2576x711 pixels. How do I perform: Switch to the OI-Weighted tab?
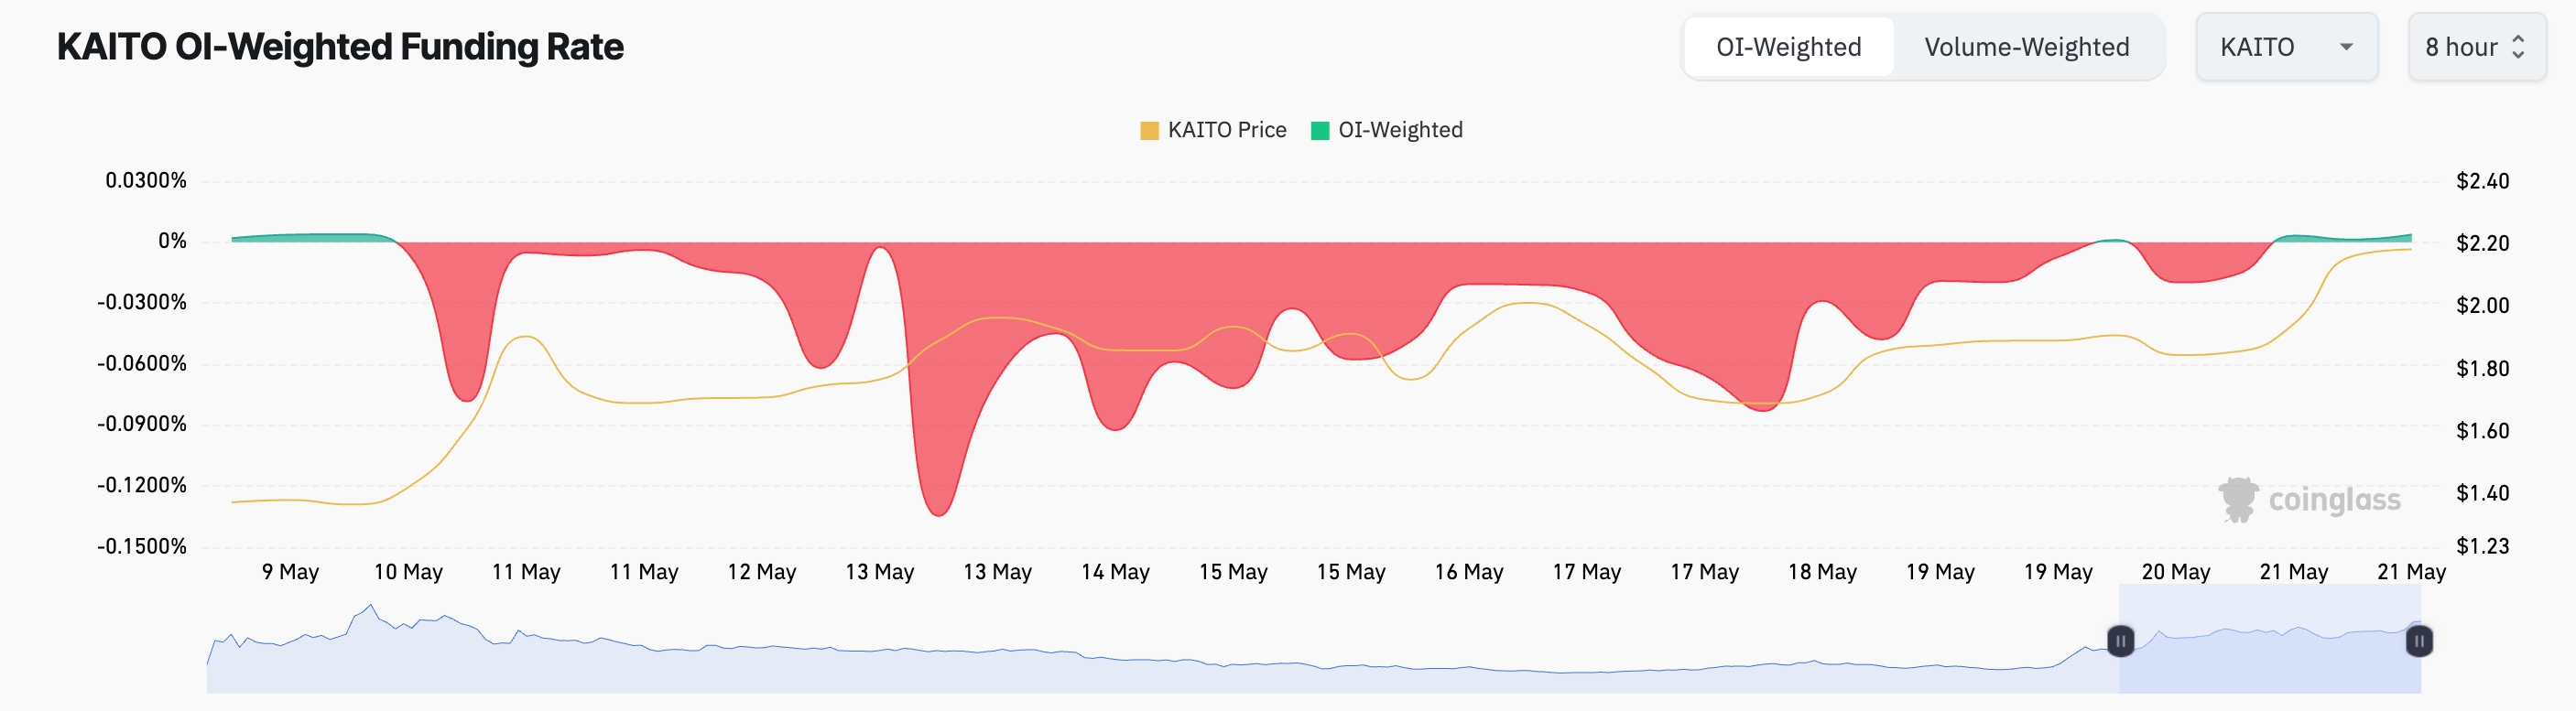pos(1788,47)
